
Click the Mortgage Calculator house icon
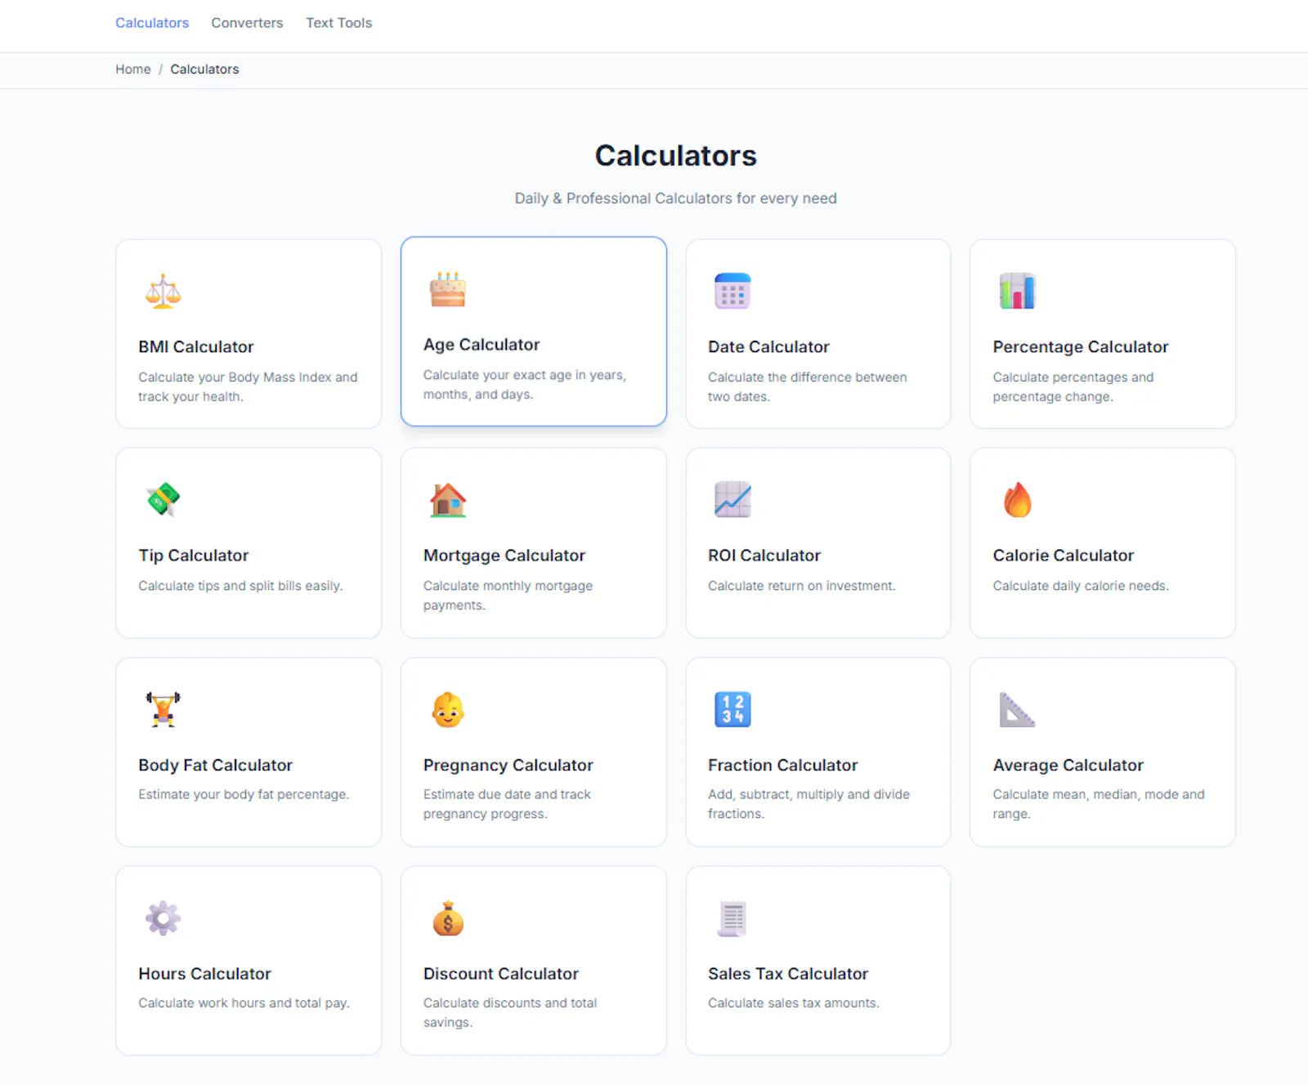[448, 499]
